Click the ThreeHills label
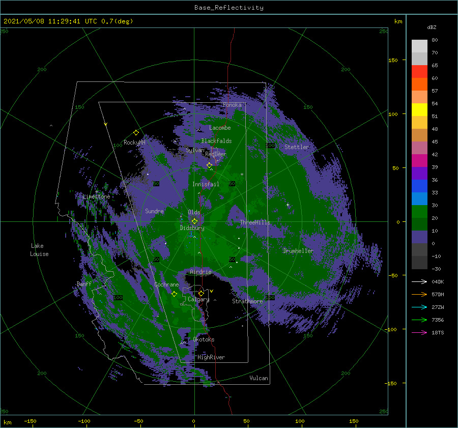Image resolution: width=458 pixels, height=428 pixels. pyautogui.click(x=255, y=222)
